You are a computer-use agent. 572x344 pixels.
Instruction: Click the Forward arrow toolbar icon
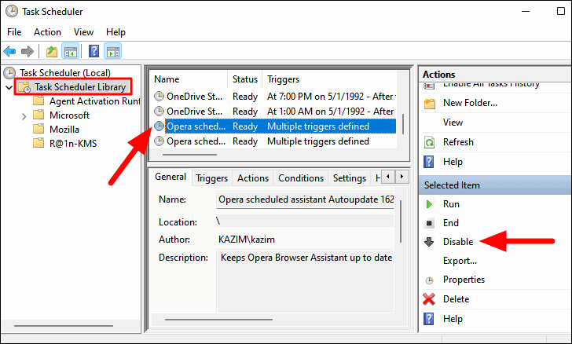click(x=27, y=51)
